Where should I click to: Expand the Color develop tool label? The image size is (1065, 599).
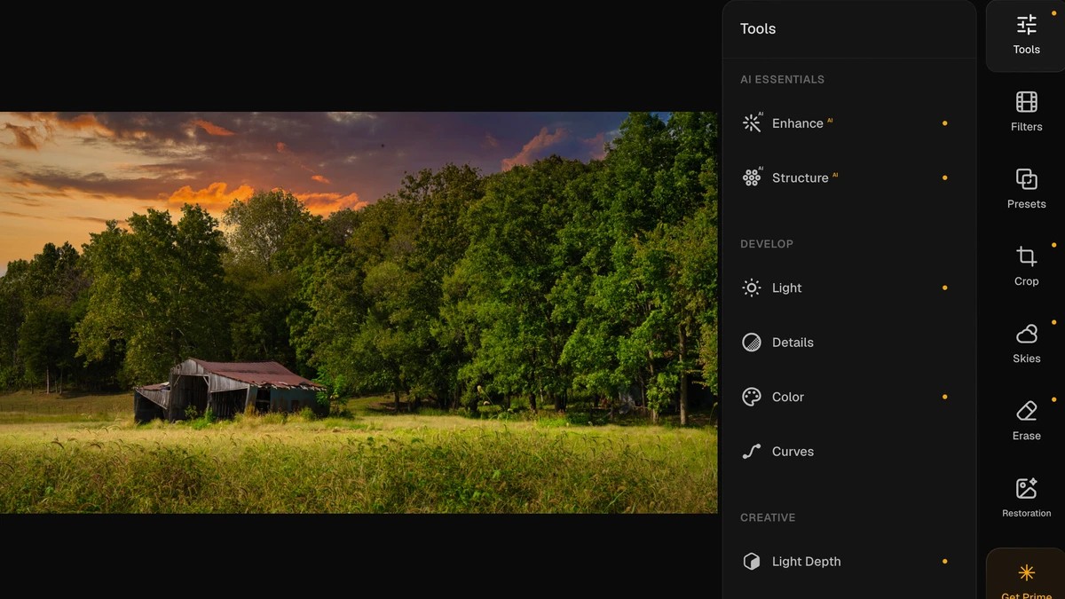click(x=788, y=397)
